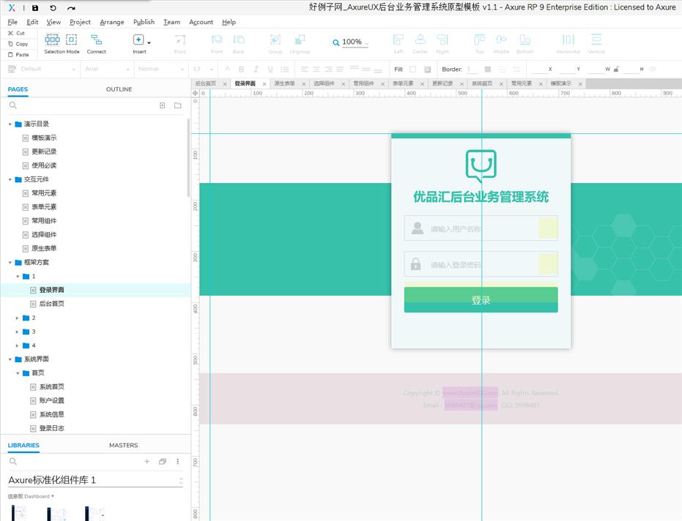The image size is (682, 521).
Task: Toggle Bold text formatting
Action: [242, 69]
